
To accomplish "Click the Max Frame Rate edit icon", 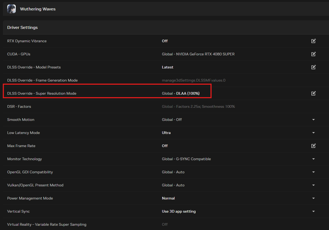I will point(314,146).
